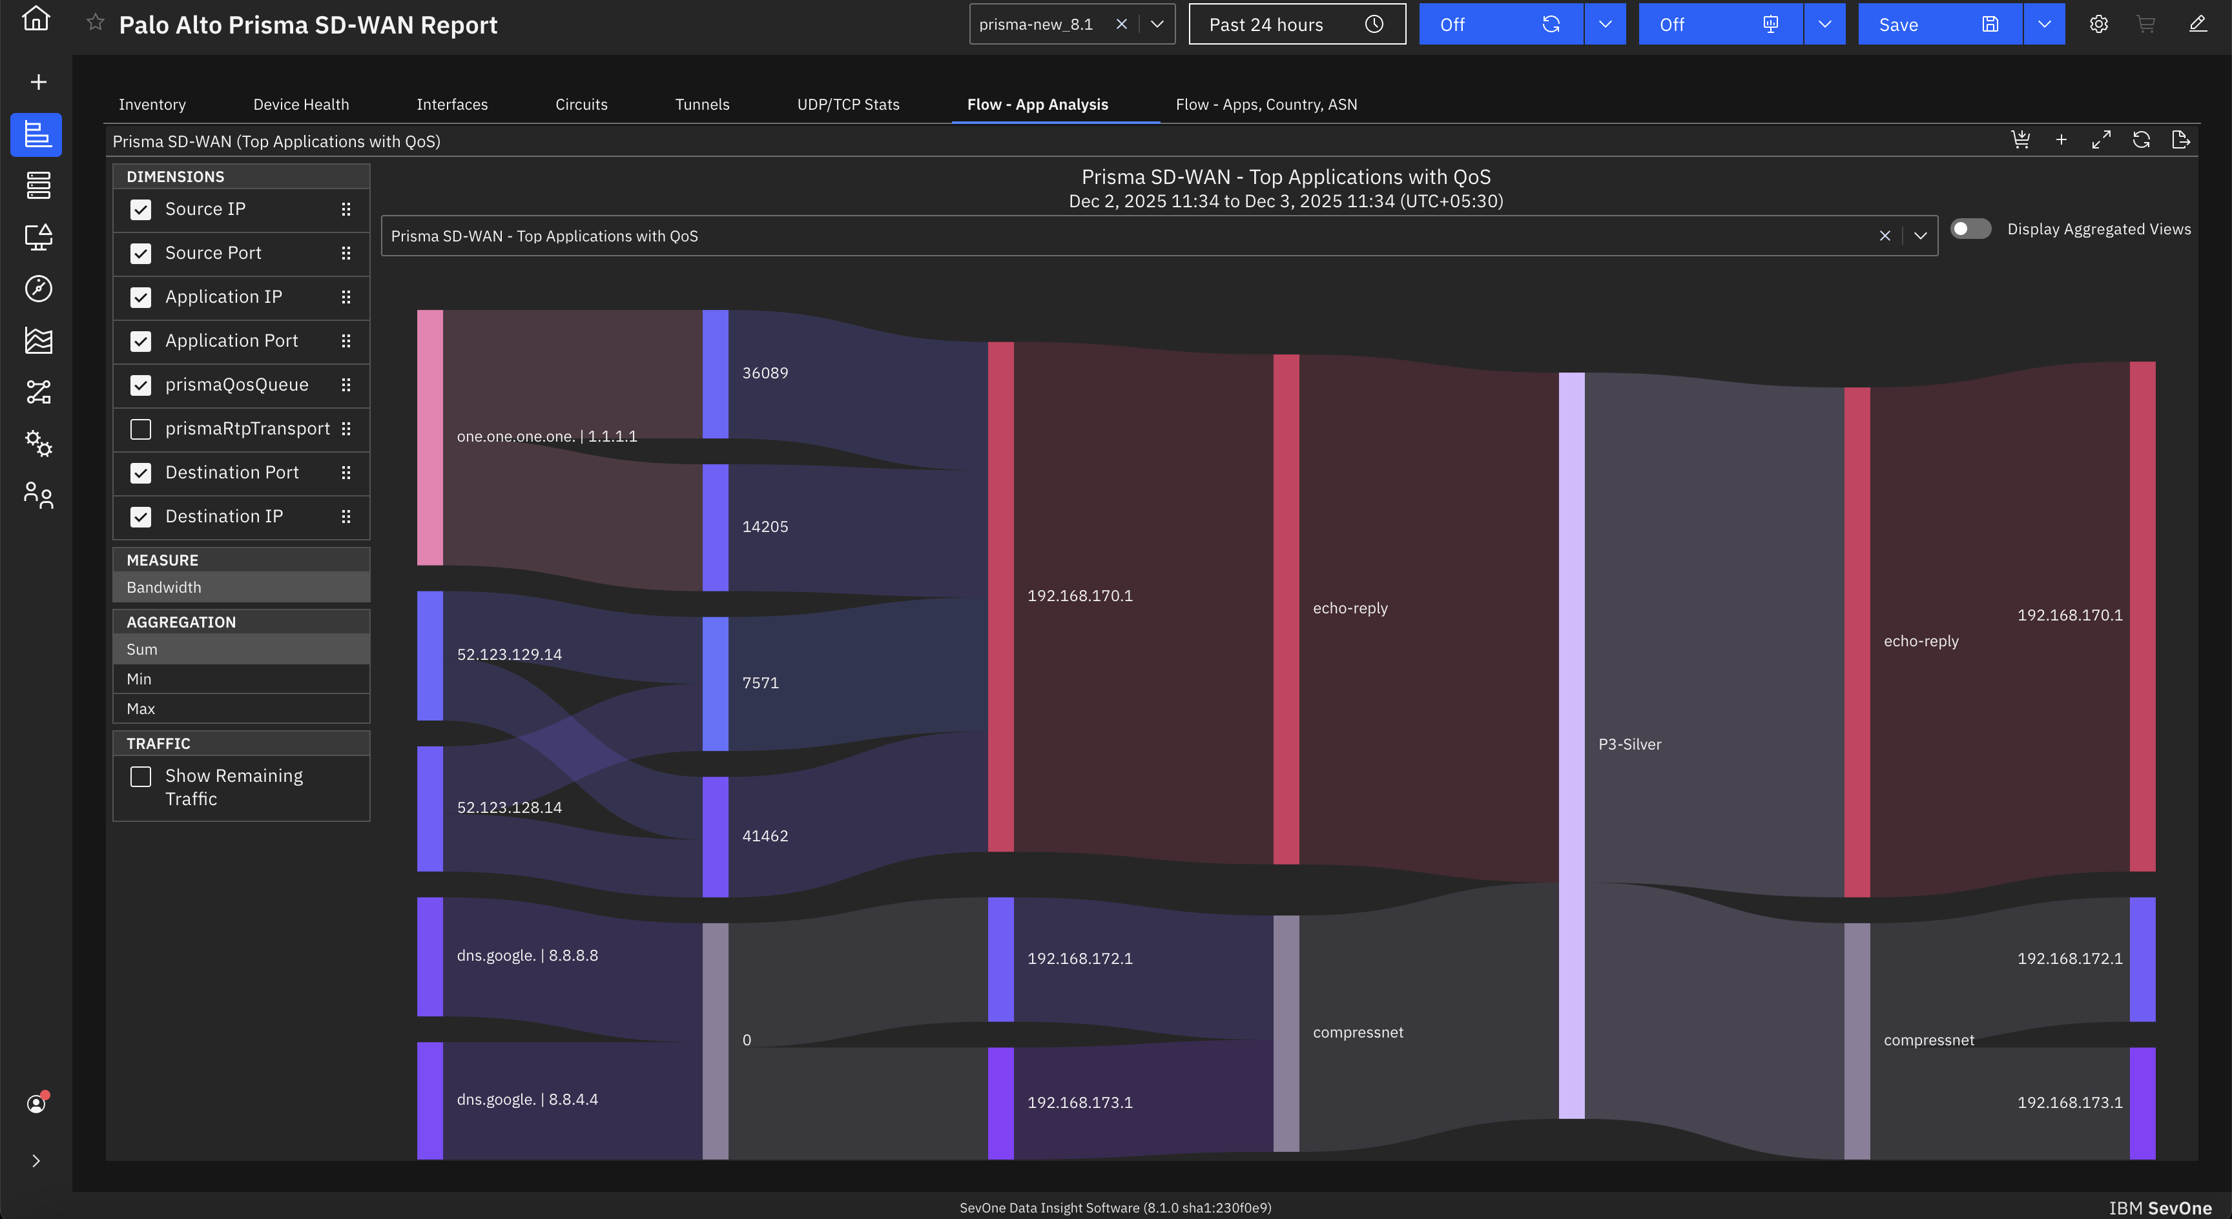2232x1219 pixels.
Task: Open the Device Health tab
Action: coord(301,104)
